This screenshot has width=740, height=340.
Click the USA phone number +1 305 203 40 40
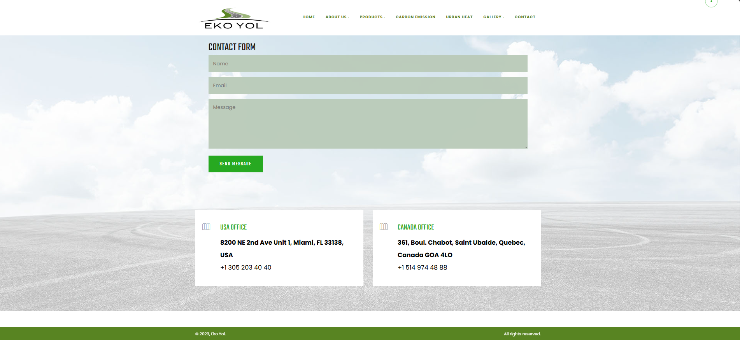click(245, 268)
